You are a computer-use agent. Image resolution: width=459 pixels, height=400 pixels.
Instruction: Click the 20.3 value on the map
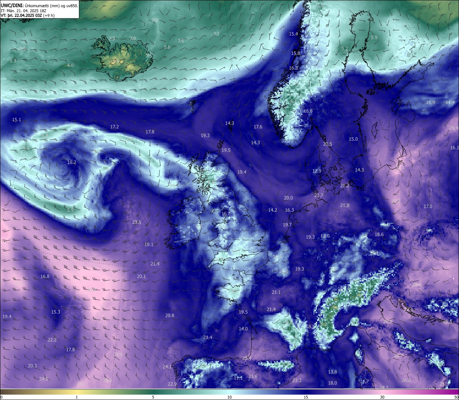coord(32,366)
